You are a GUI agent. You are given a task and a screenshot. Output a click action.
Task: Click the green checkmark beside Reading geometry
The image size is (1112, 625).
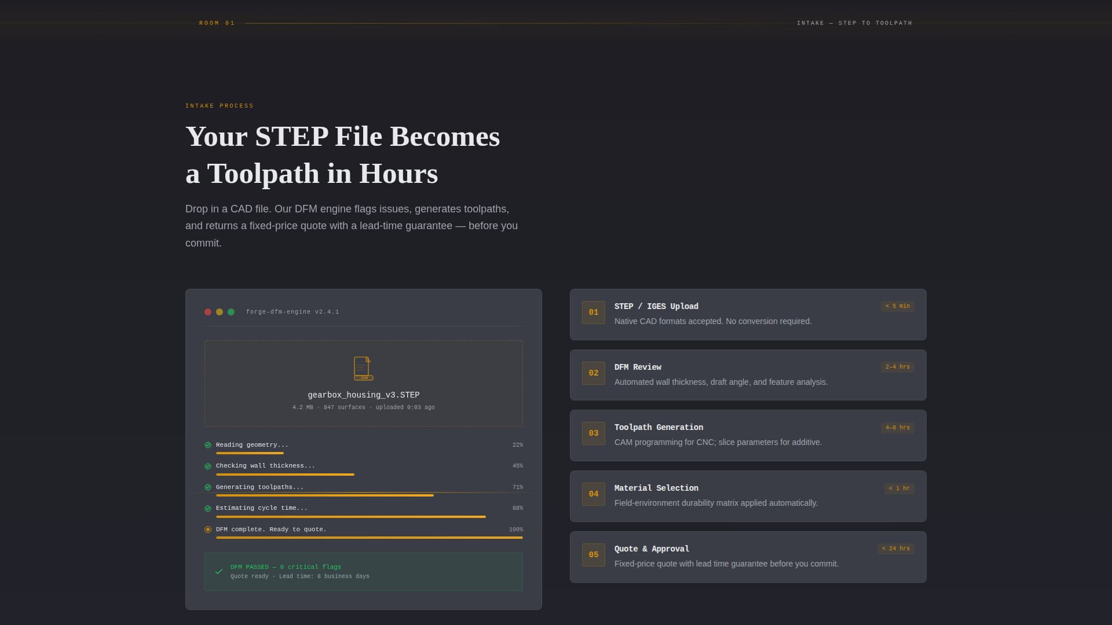tap(207, 444)
